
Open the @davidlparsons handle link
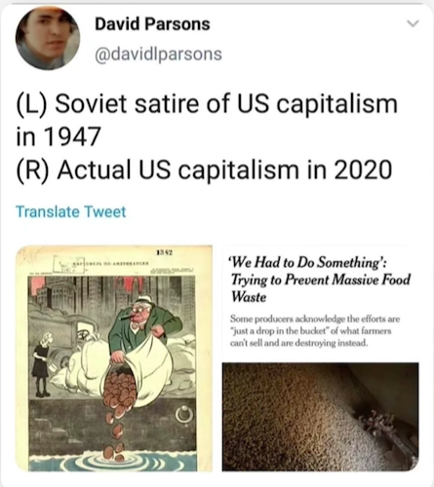pos(158,54)
